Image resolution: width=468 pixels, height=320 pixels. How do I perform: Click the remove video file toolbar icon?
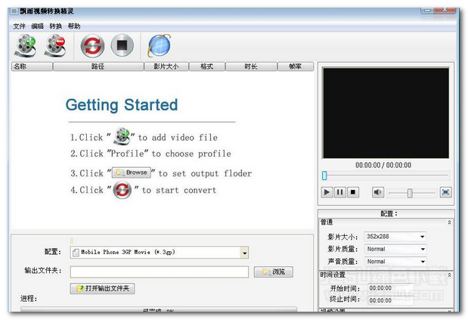(x=55, y=45)
